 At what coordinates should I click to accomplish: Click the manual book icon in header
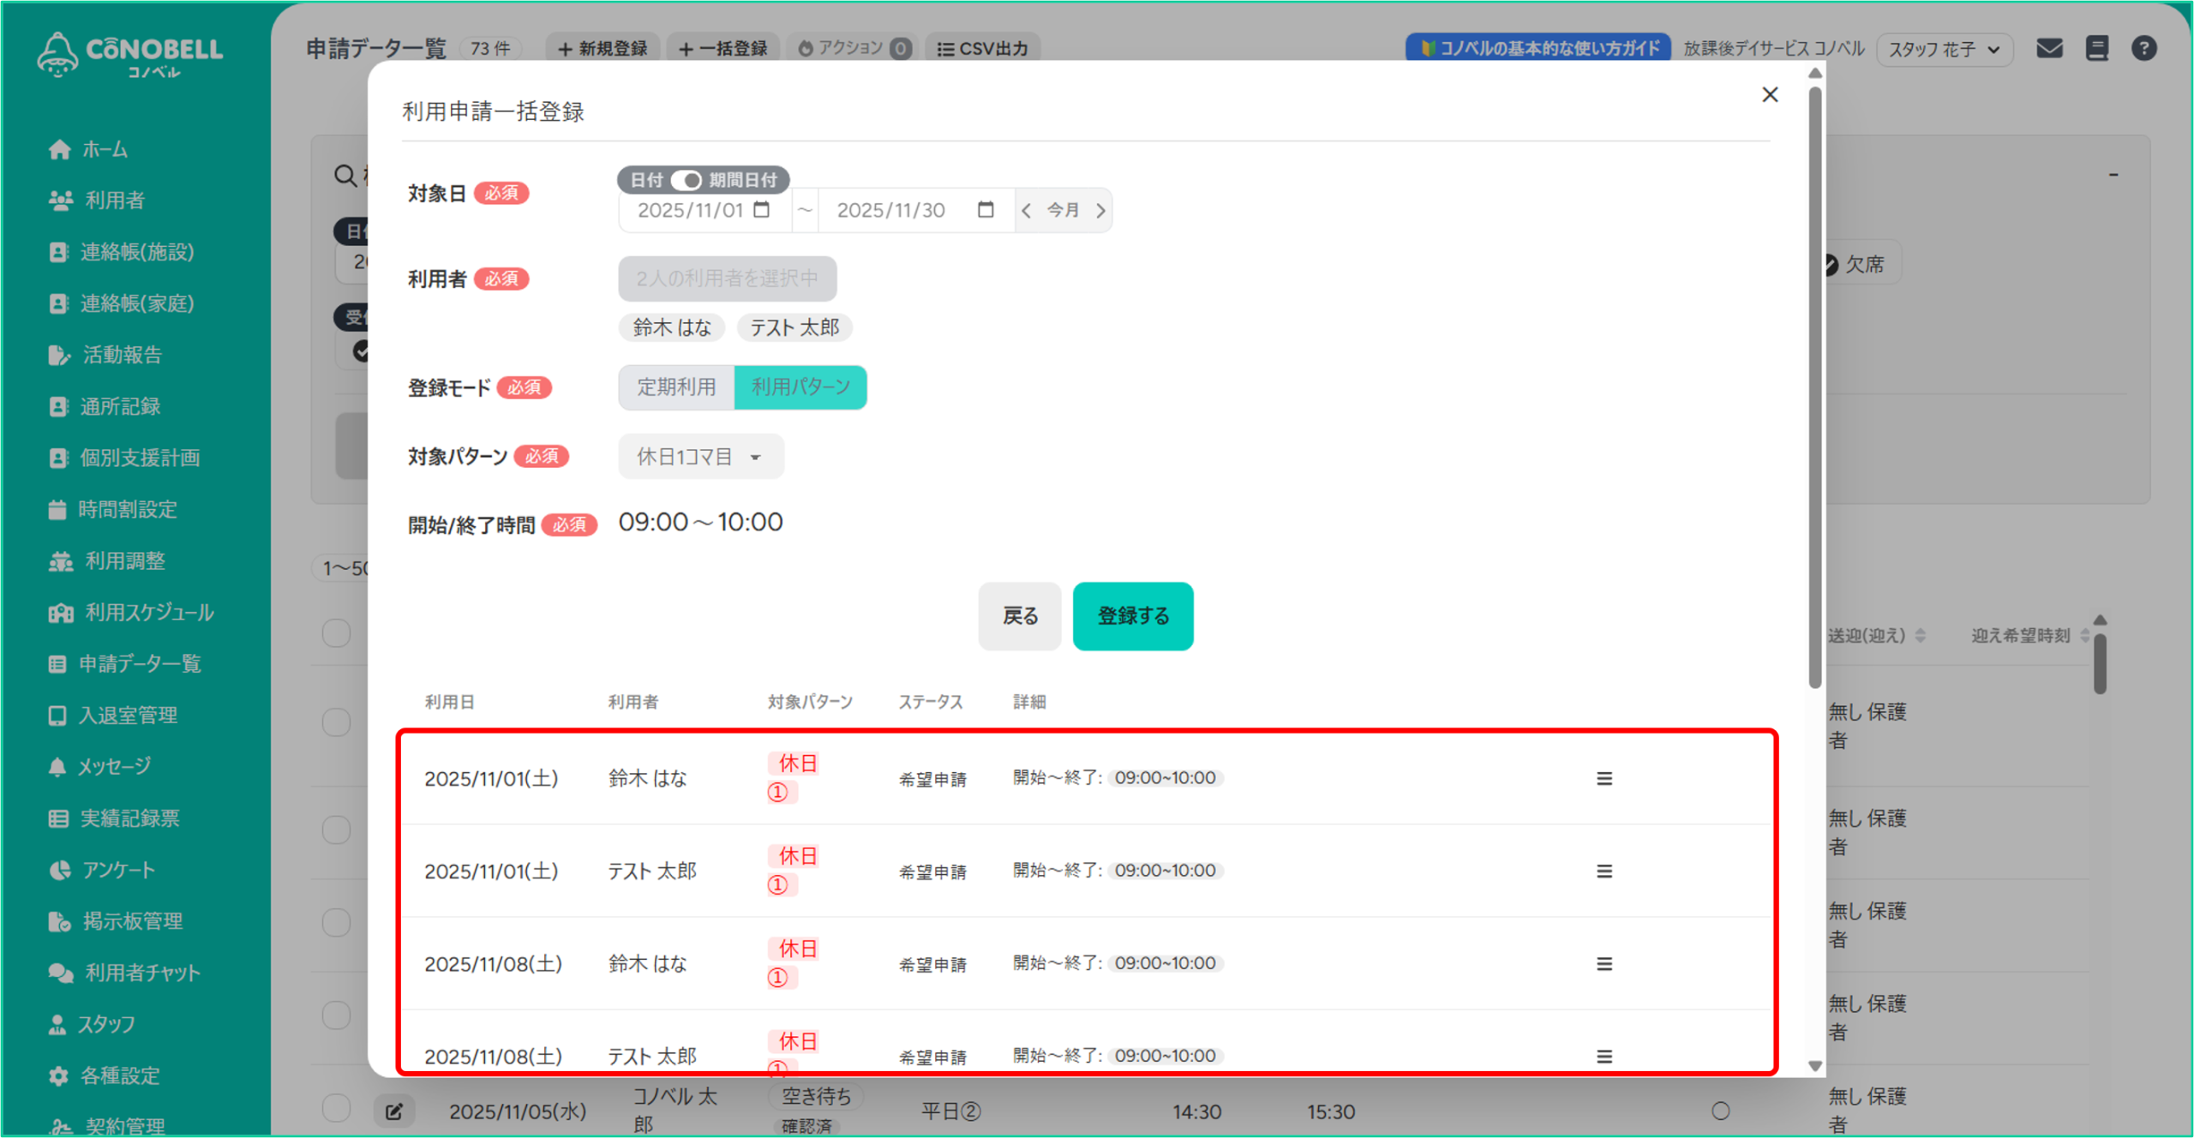tap(2096, 49)
